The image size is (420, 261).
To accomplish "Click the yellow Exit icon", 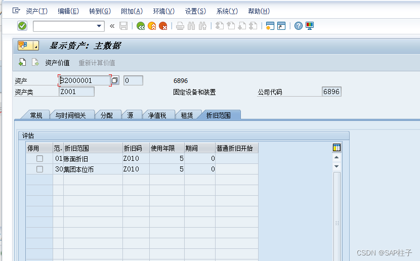I will click(x=152, y=26).
